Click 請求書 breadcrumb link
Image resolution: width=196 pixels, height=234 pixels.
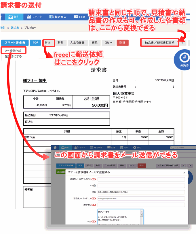pyautogui.click(x=15, y=28)
